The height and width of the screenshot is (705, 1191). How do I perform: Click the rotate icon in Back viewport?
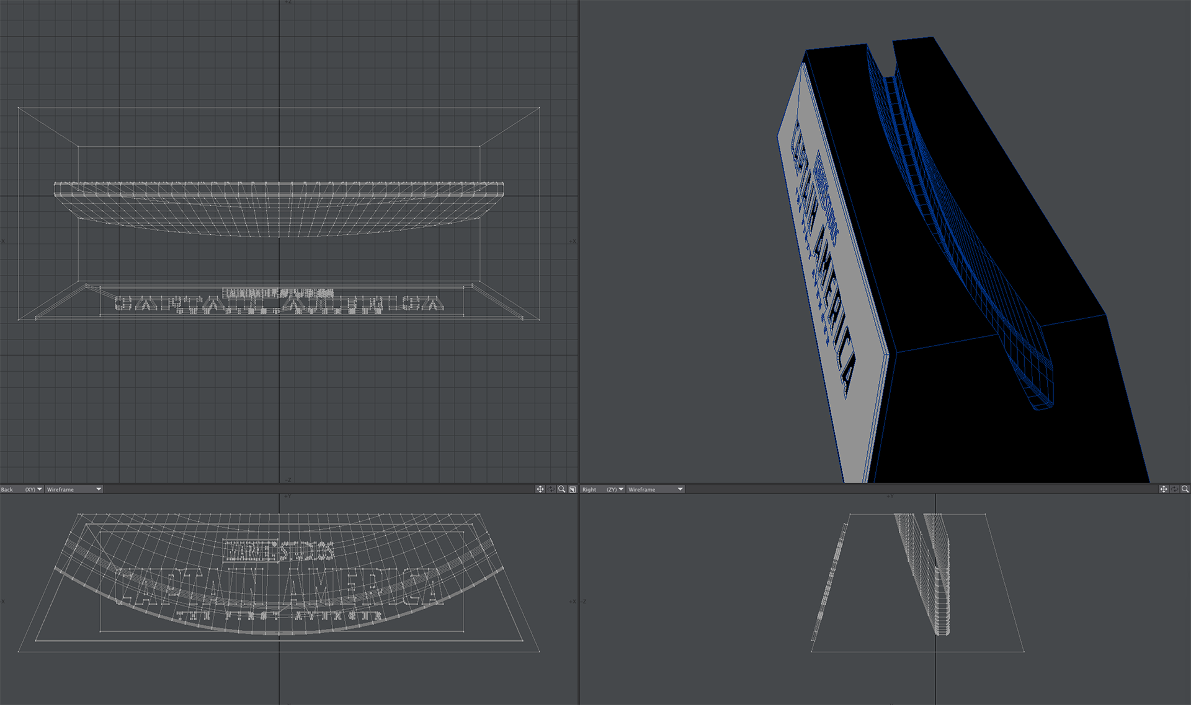551,489
